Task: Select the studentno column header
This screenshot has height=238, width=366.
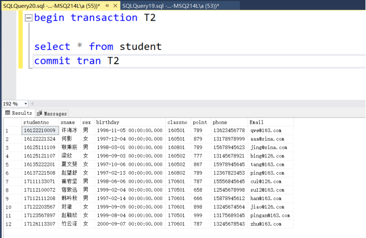Action: [x=40, y=122]
